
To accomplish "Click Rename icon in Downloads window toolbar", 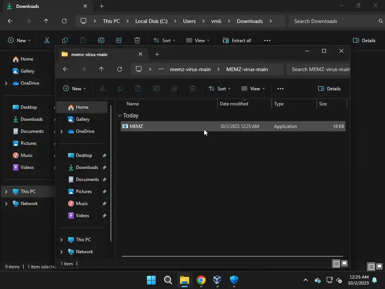I will [x=101, y=41].
